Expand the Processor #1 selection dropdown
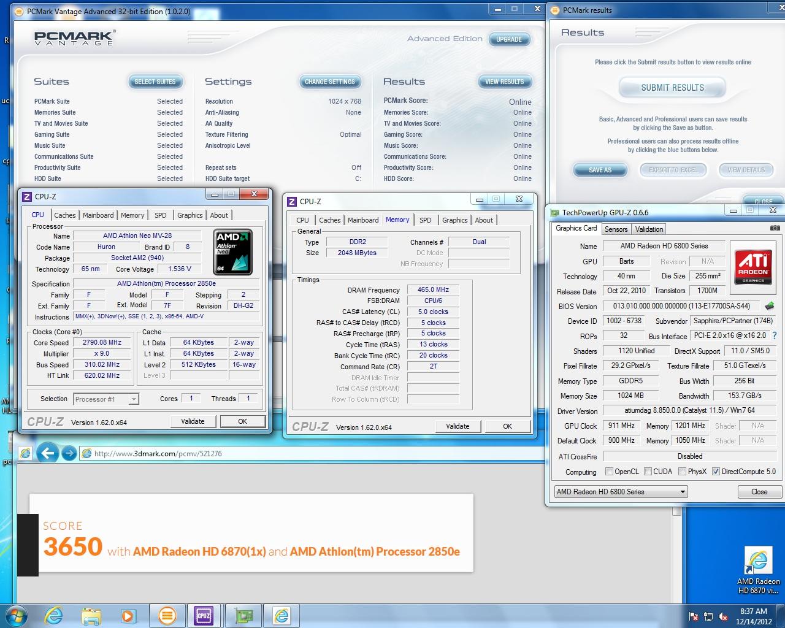785x628 pixels. tap(133, 399)
